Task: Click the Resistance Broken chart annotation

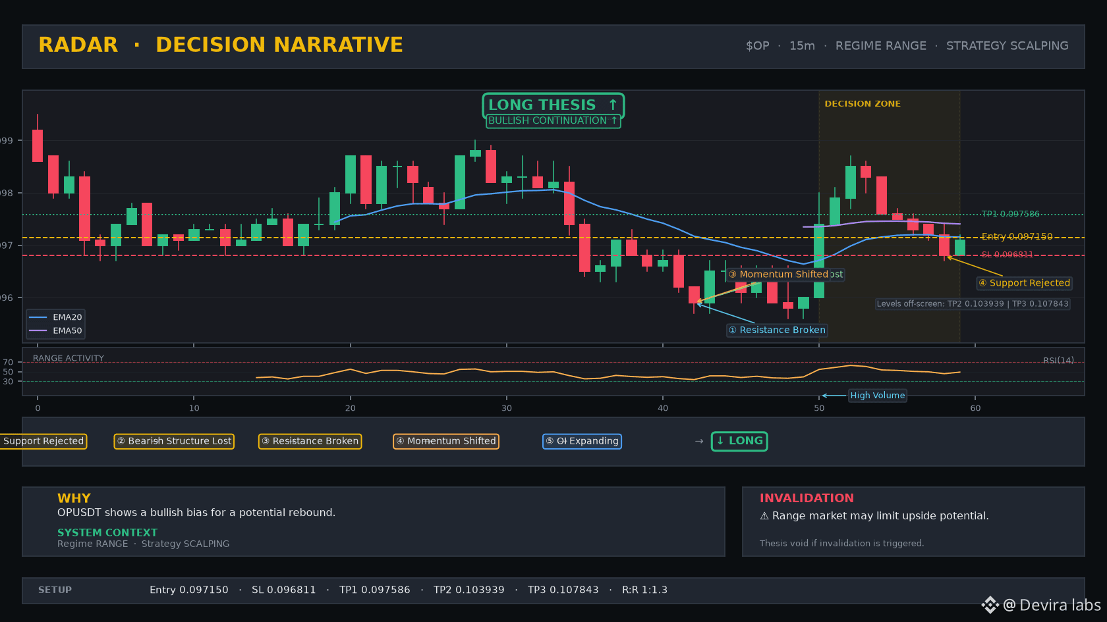Action: 777,330
